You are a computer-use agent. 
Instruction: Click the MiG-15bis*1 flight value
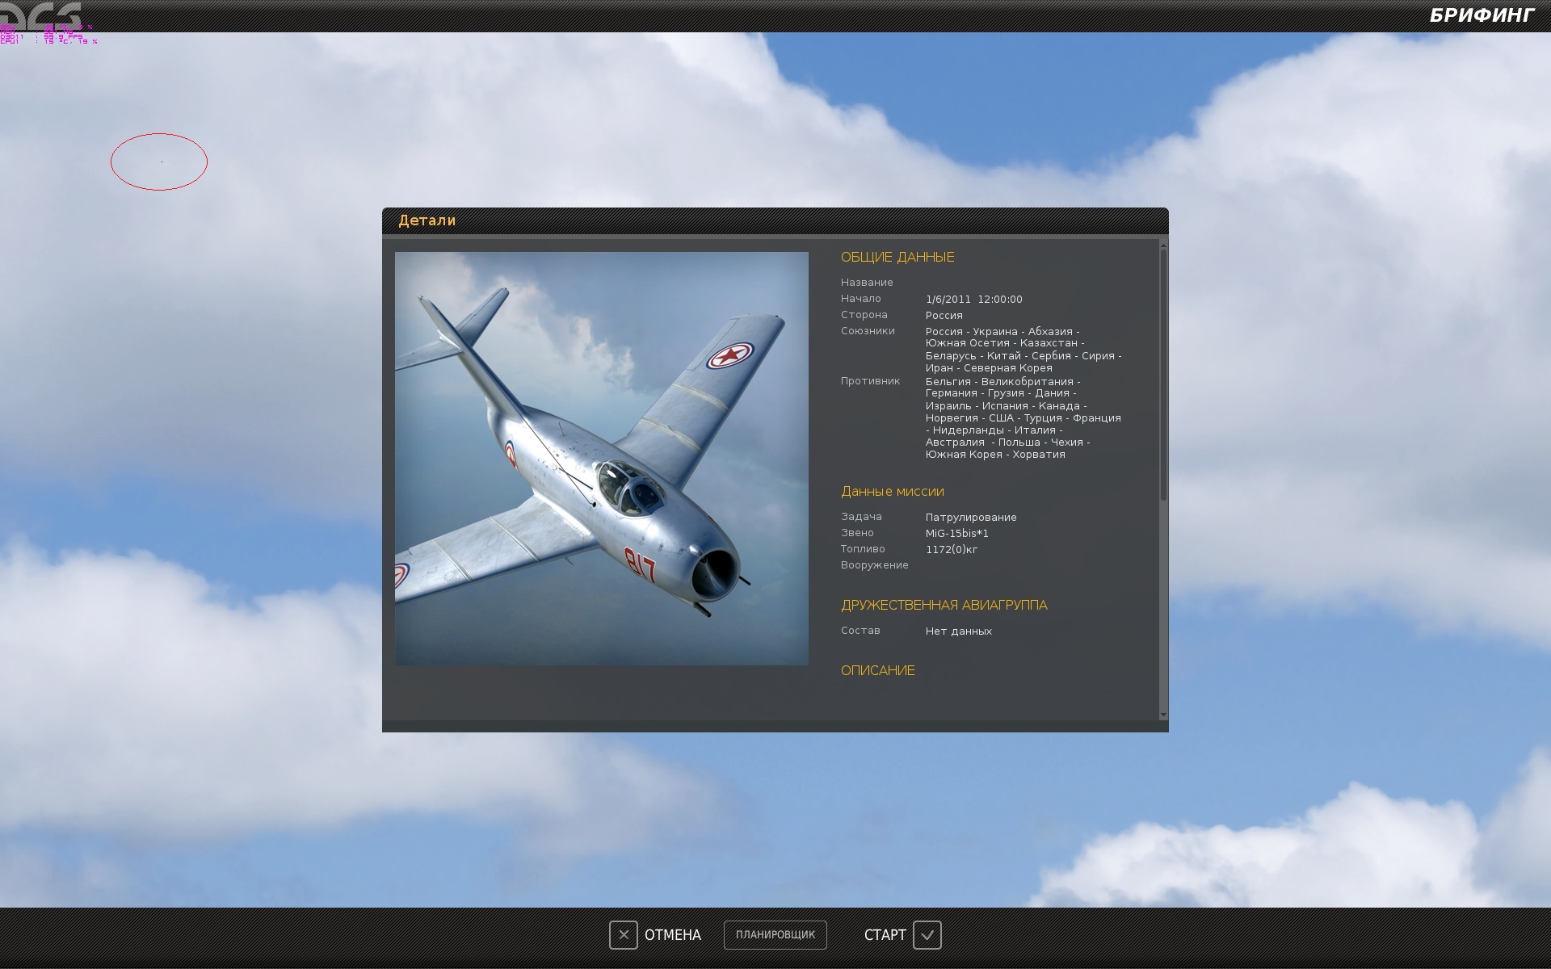(x=957, y=533)
